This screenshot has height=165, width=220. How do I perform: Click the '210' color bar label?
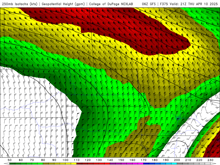click(188, 160)
